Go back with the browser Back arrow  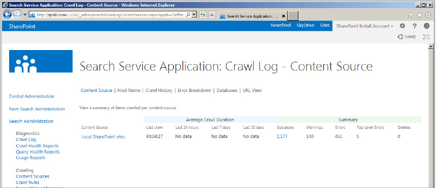(x=8, y=15)
